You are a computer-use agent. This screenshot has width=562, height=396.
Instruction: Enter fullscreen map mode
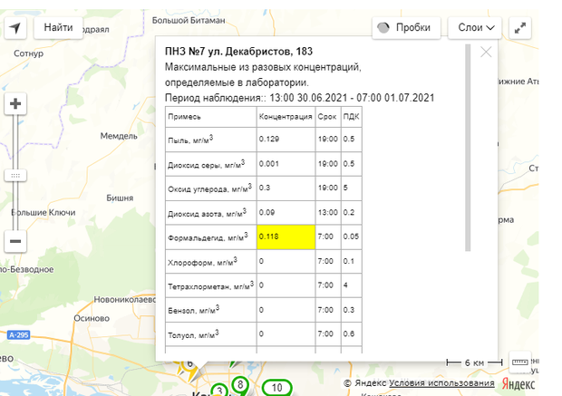(x=520, y=28)
